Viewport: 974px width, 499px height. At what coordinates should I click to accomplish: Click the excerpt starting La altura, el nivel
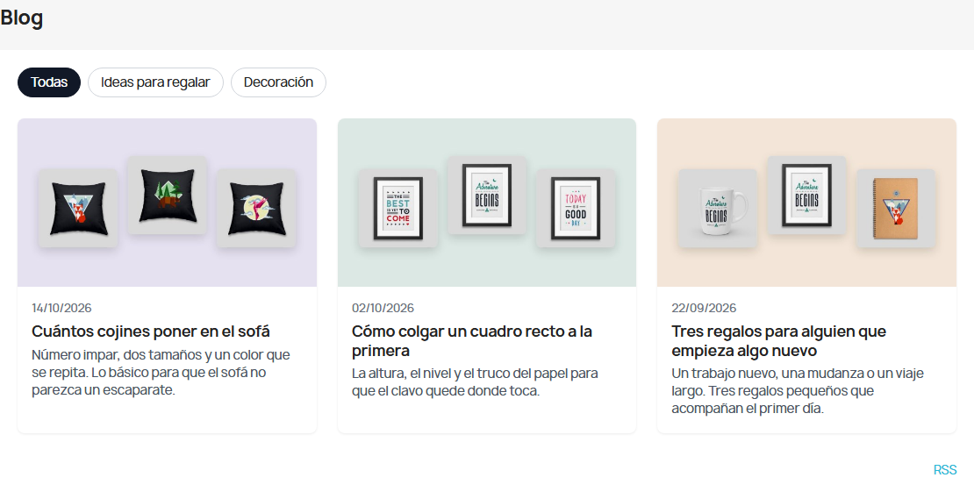click(476, 382)
